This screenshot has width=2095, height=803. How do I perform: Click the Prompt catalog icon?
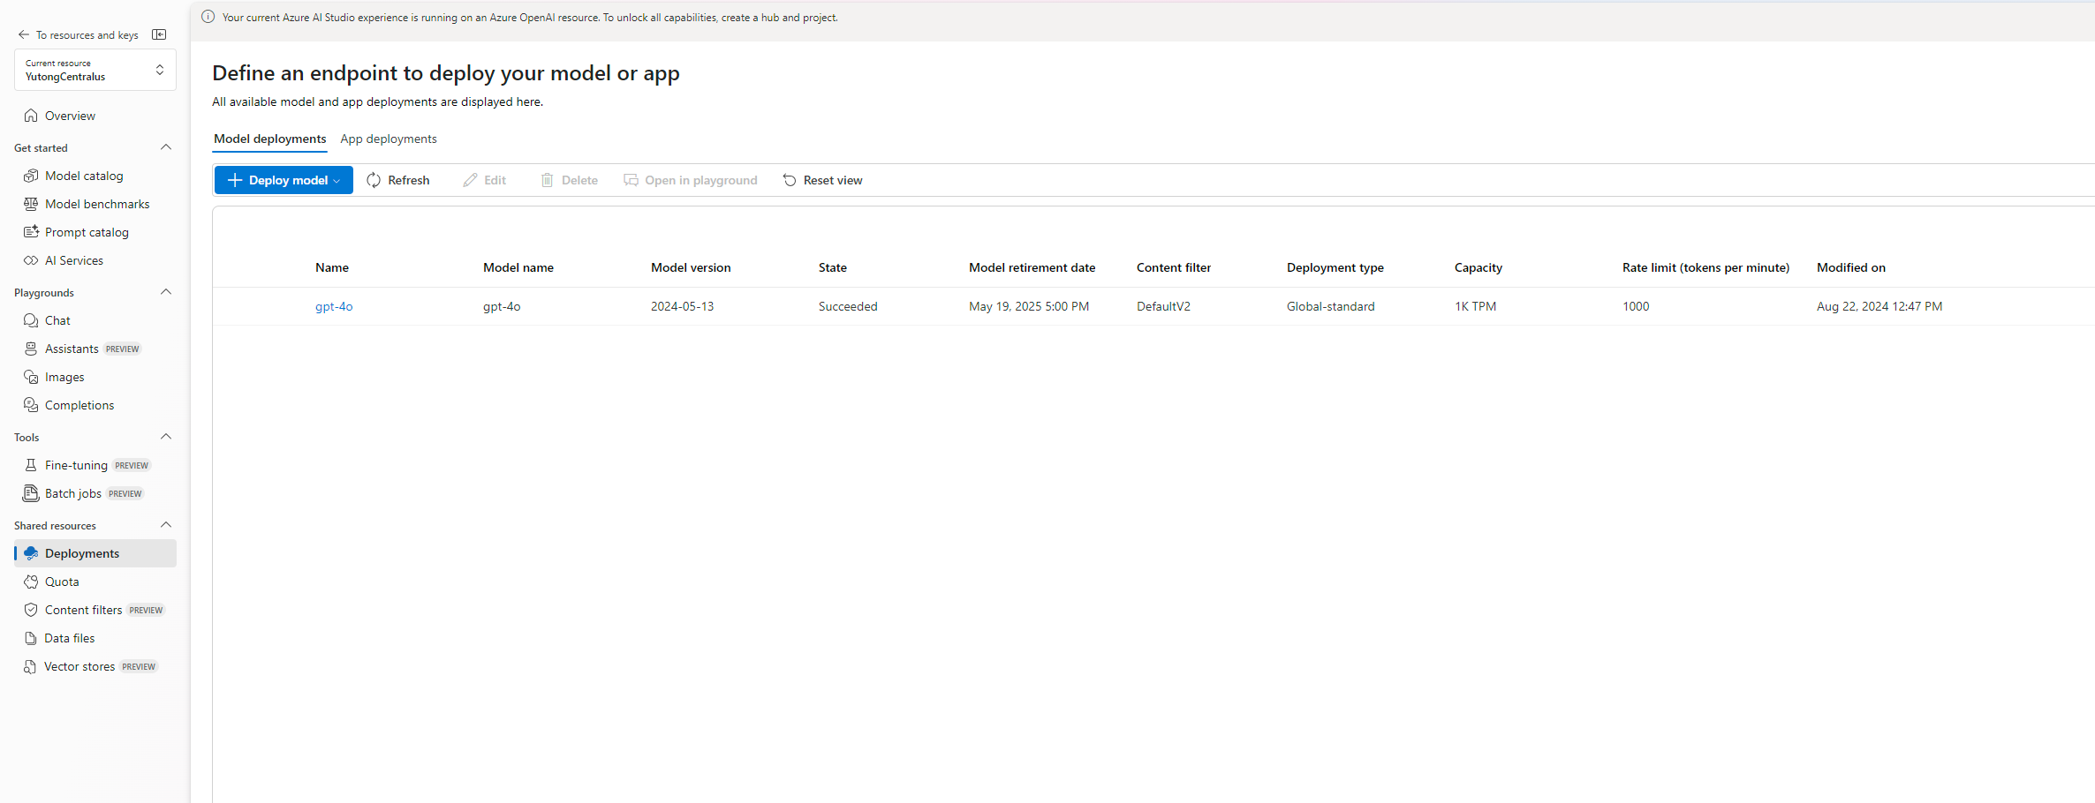pos(31,232)
